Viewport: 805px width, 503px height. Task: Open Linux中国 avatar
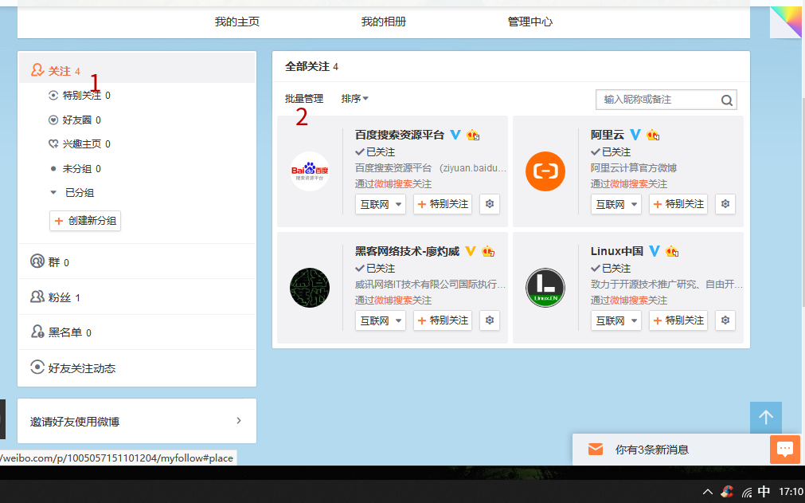point(545,288)
